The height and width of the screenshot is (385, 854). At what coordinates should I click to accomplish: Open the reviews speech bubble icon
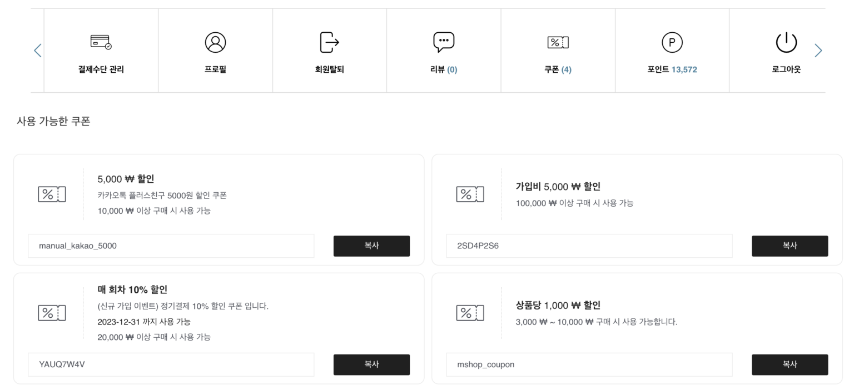444,42
